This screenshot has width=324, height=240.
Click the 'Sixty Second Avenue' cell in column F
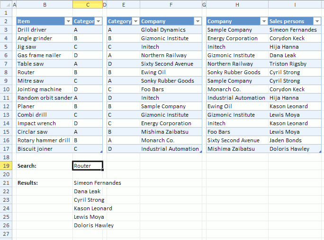pyautogui.click(x=171, y=64)
